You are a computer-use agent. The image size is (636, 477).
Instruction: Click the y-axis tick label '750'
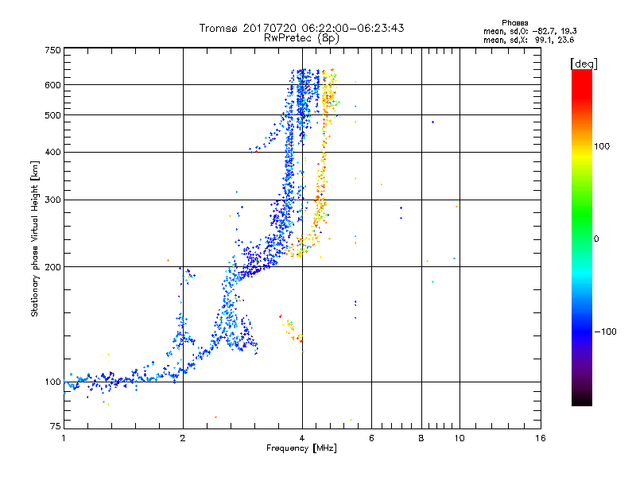52,50
